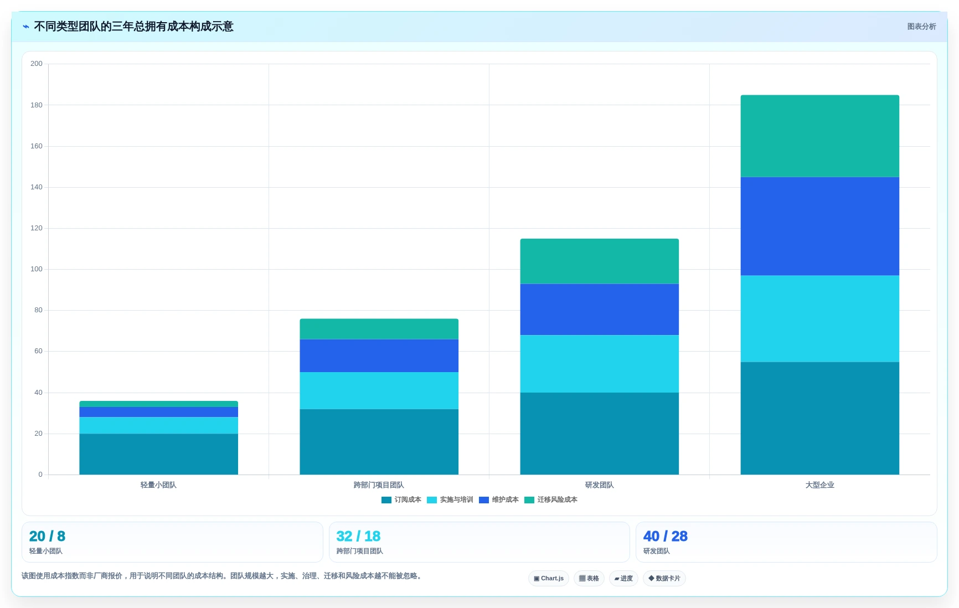Click the 实施与培训 segment of the 轻量小团队 bar
Viewport: 959px width, 608px height.
[159, 425]
